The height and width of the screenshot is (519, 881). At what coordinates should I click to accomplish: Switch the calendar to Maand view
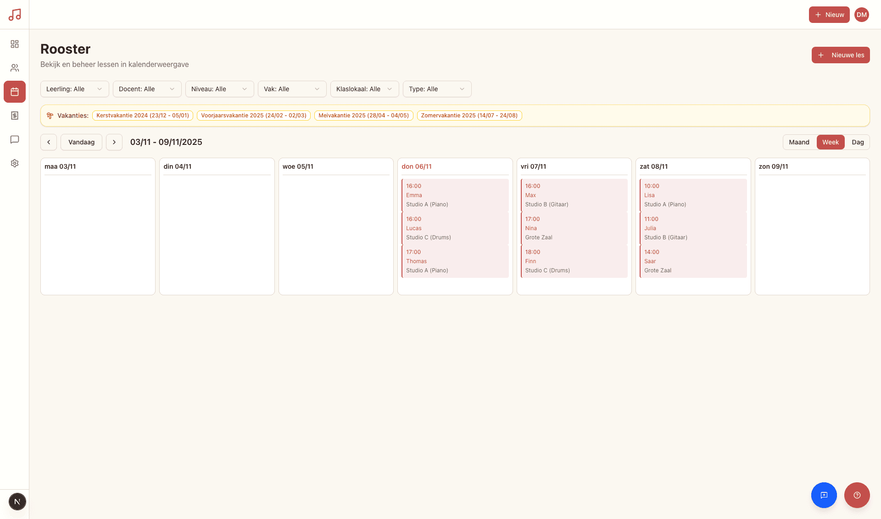pyautogui.click(x=799, y=142)
